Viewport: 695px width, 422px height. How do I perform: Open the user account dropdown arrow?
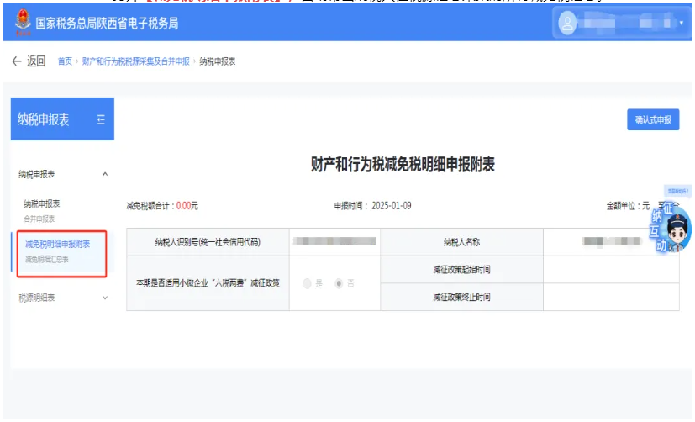682,24
